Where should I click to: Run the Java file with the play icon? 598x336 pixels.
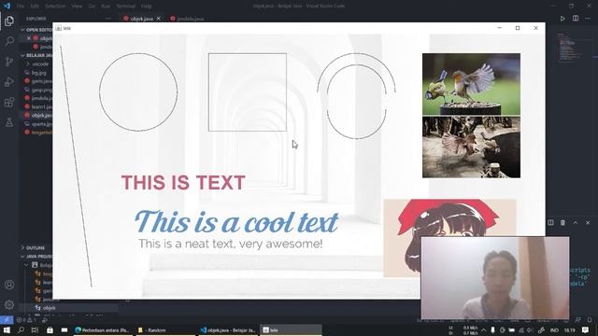pyautogui.click(x=562, y=19)
